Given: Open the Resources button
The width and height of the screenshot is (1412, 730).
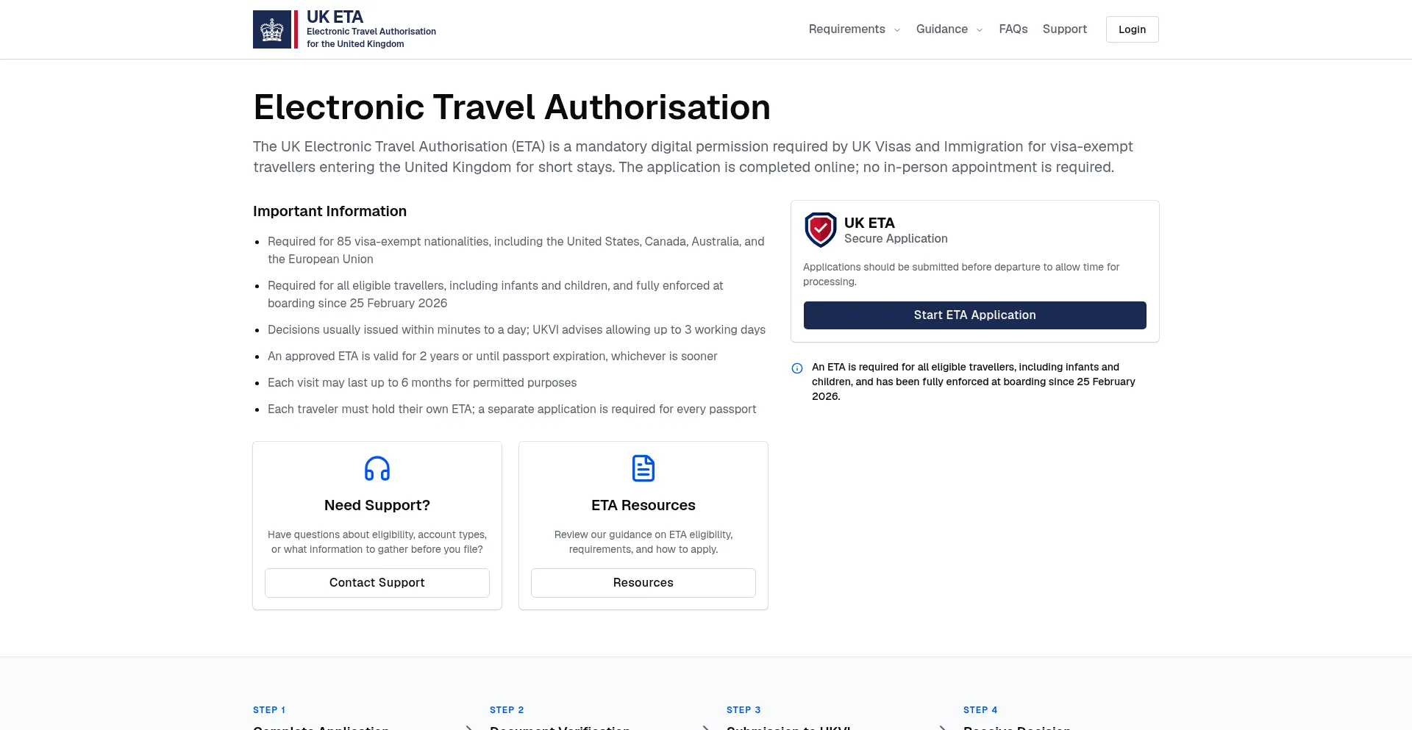Looking at the screenshot, I should pos(643,583).
